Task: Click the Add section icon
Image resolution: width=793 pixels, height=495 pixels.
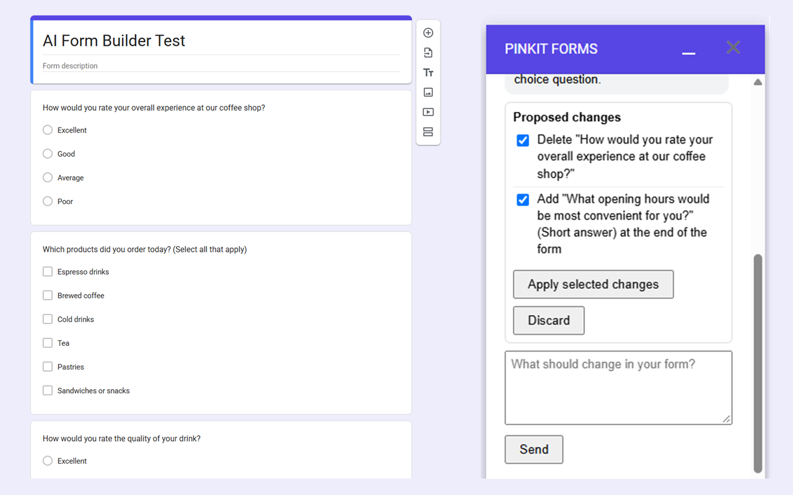Action: point(428,132)
